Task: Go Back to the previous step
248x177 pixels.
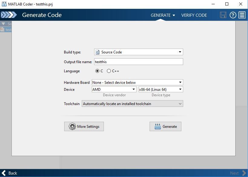Action: 9,173
